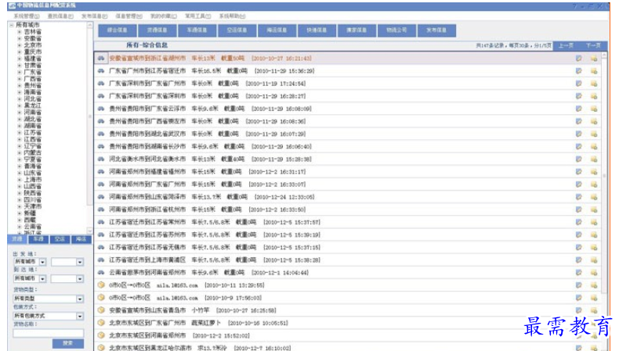Open the 系统帮助 menu
Screen dimensions: 619x351
coord(232,16)
